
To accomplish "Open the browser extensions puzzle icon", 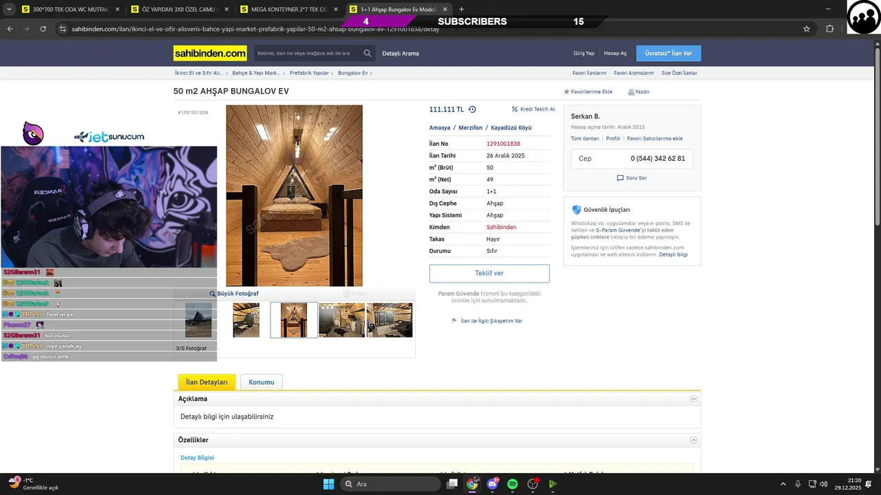I will (x=829, y=29).
